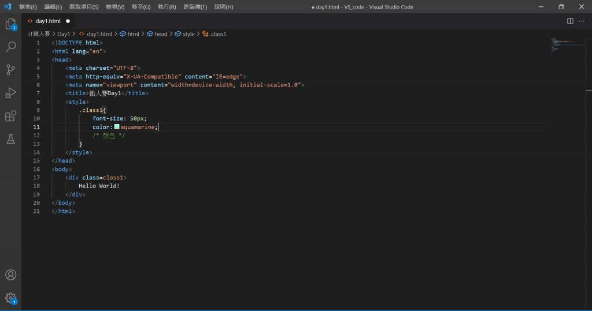Click the html symbol breadcrumb
The image size is (592, 311).
[129, 34]
